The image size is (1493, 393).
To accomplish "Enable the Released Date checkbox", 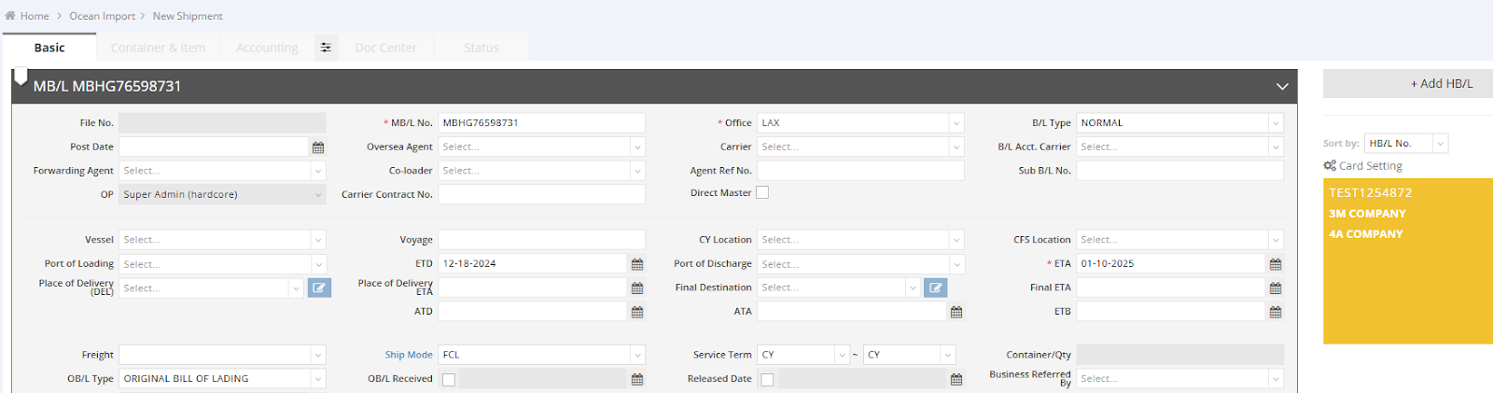I will point(767,380).
